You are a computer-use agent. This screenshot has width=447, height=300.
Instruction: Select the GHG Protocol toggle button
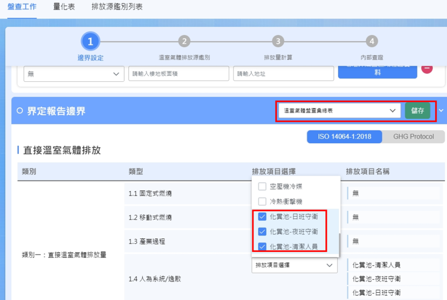click(413, 137)
